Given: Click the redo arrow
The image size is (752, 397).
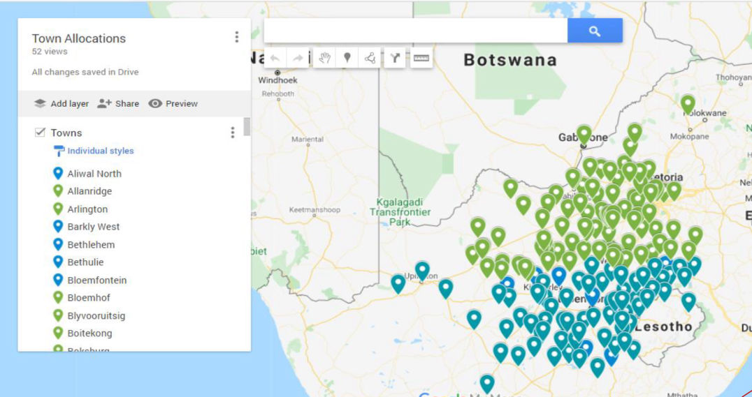Looking at the screenshot, I should pos(298,59).
